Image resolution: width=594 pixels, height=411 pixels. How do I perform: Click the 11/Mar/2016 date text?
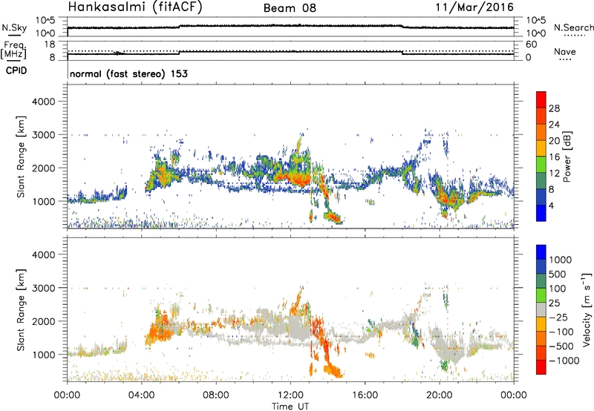(x=474, y=7)
